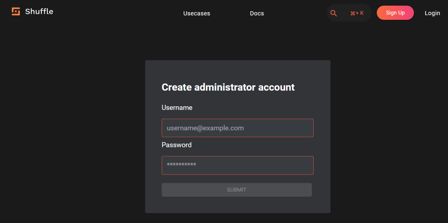Open the Docs navigation item
This screenshot has width=448, height=223.
(x=257, y=13)
